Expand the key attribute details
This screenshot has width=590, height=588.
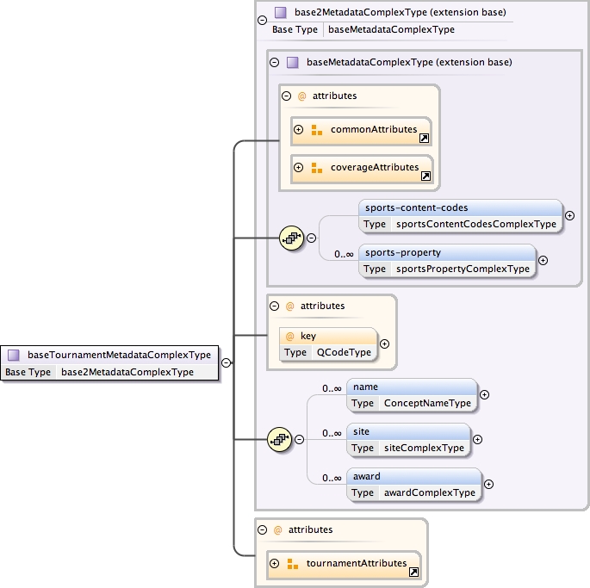[x=384, y=344]
